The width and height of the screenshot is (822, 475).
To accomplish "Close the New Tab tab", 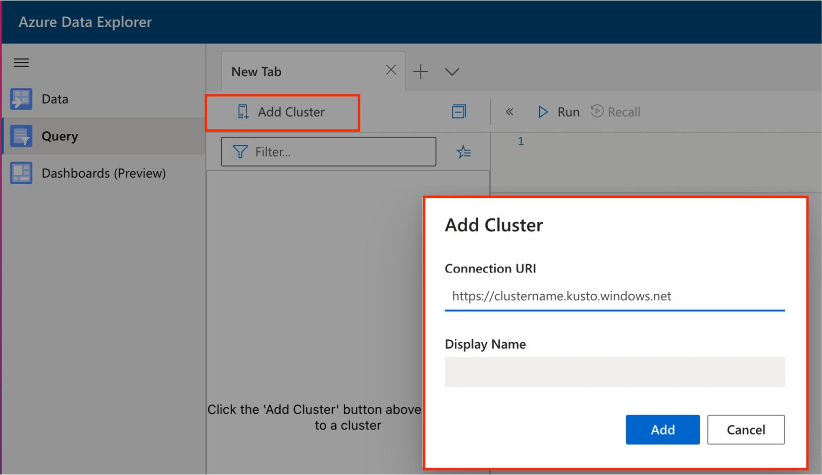I will [x=391, y=70].
